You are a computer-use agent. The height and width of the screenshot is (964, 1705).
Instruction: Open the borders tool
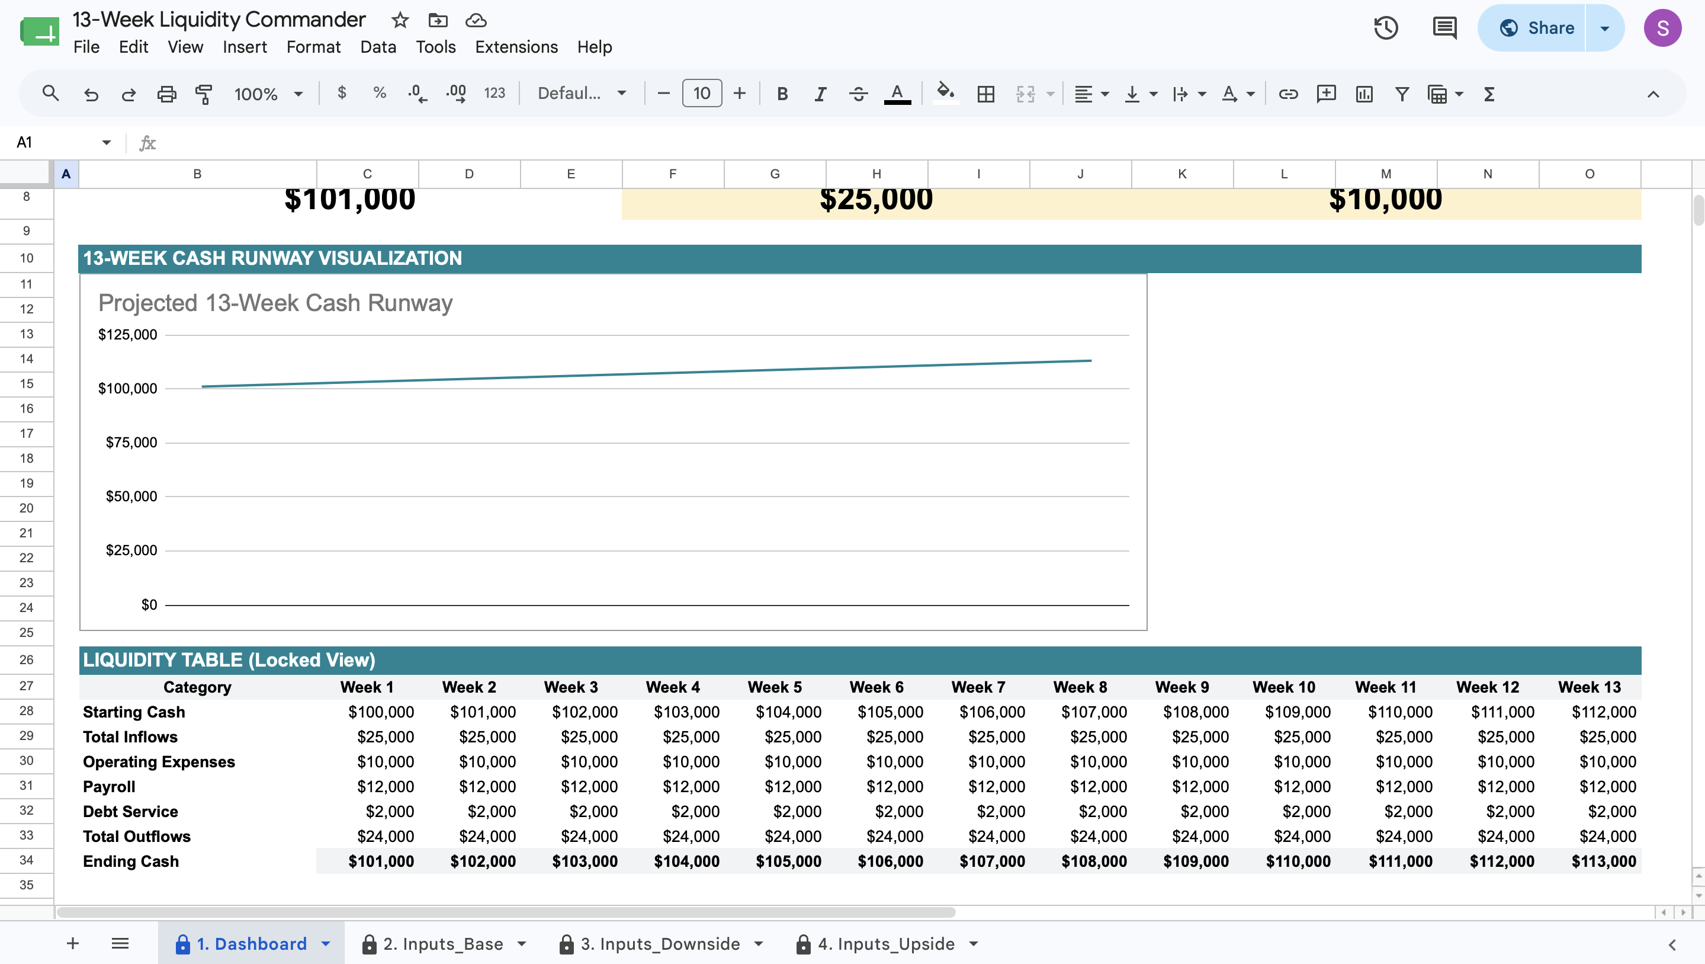coord(986,94)
